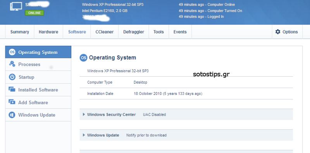Click the green ONLINE status badge
Image resolution: width=310 pixels, height=153 pixels.
pyautogui.click(x=34, y=13)
